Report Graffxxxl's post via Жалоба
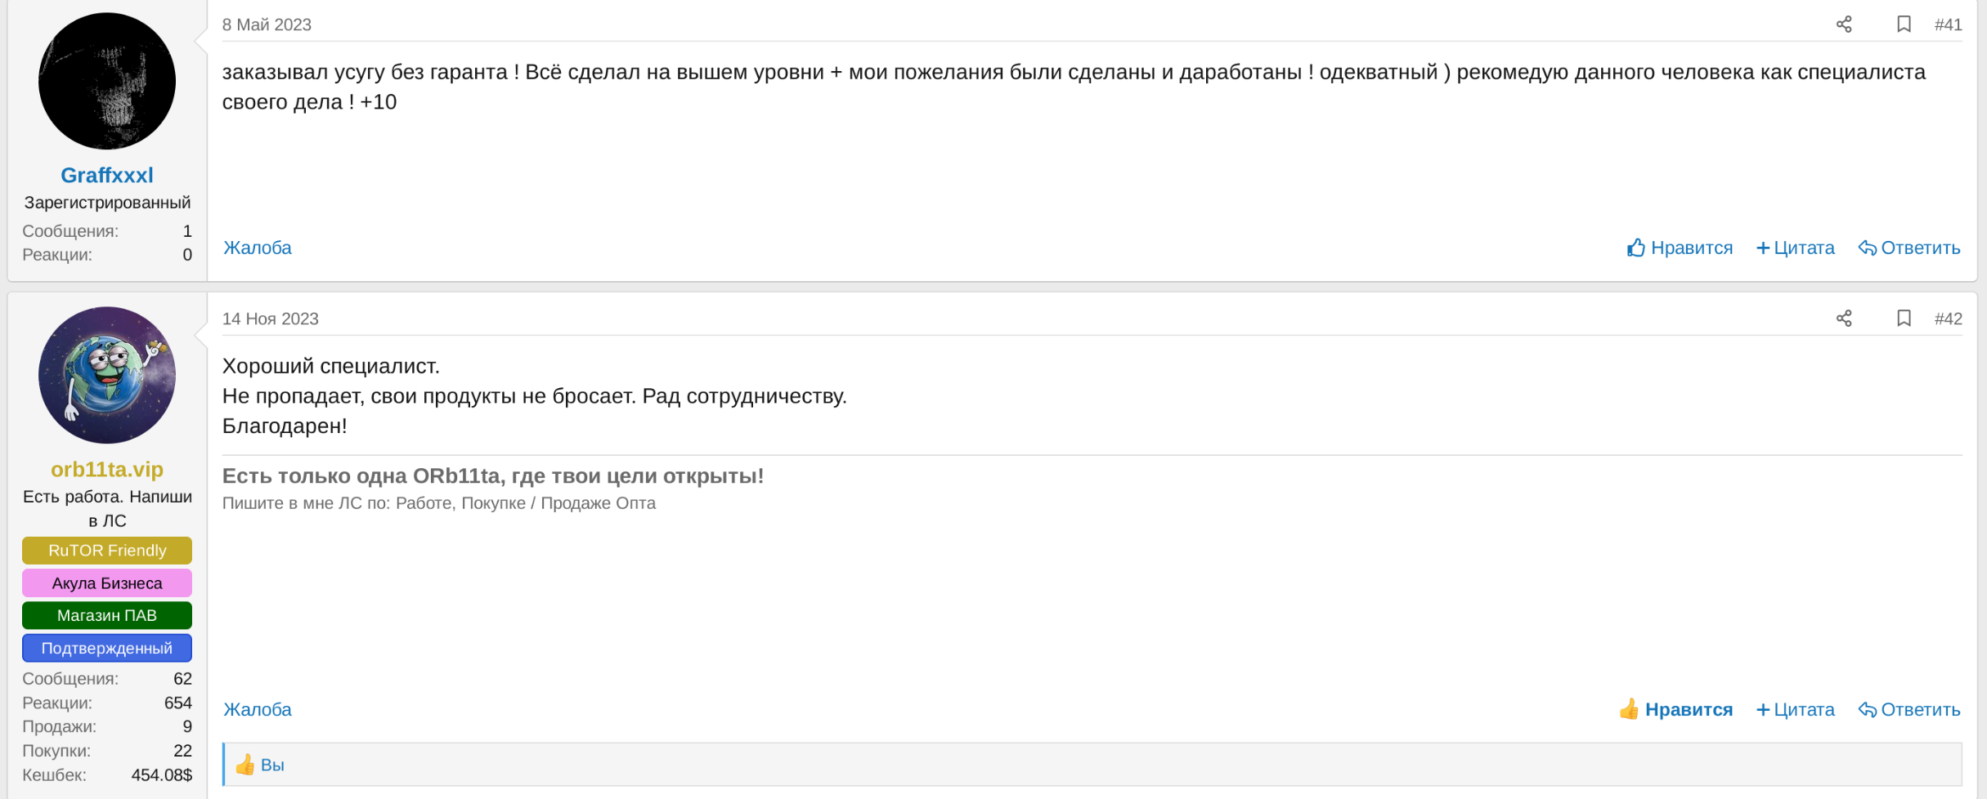The width and height of the screenshot is (1987, 799). coord(258,248)
